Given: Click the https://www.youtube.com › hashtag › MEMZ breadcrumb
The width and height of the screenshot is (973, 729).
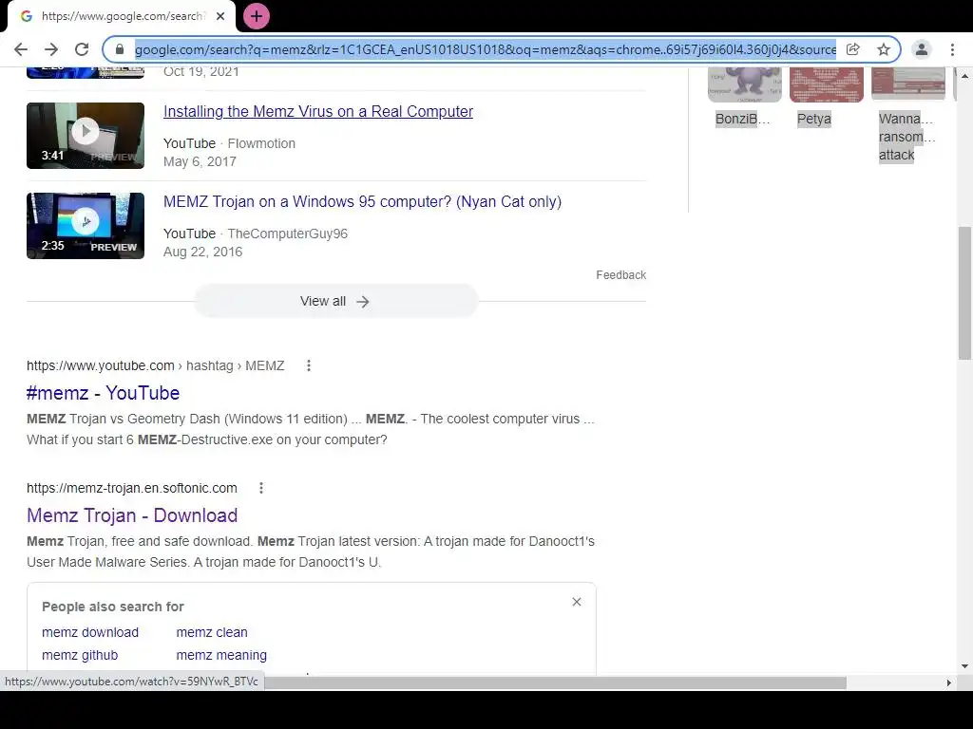Looking at the screenshot, I should point(155,365).
